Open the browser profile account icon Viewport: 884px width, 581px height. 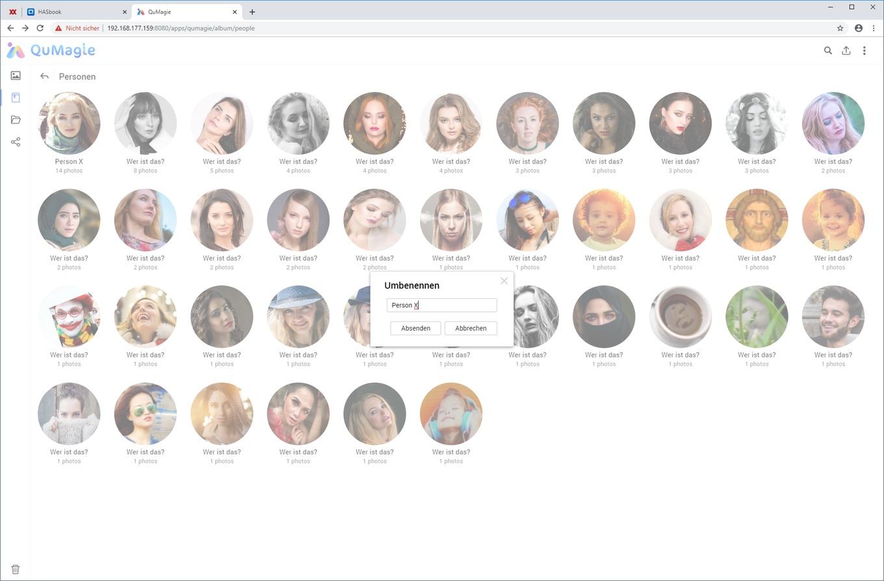coord(859,28)
